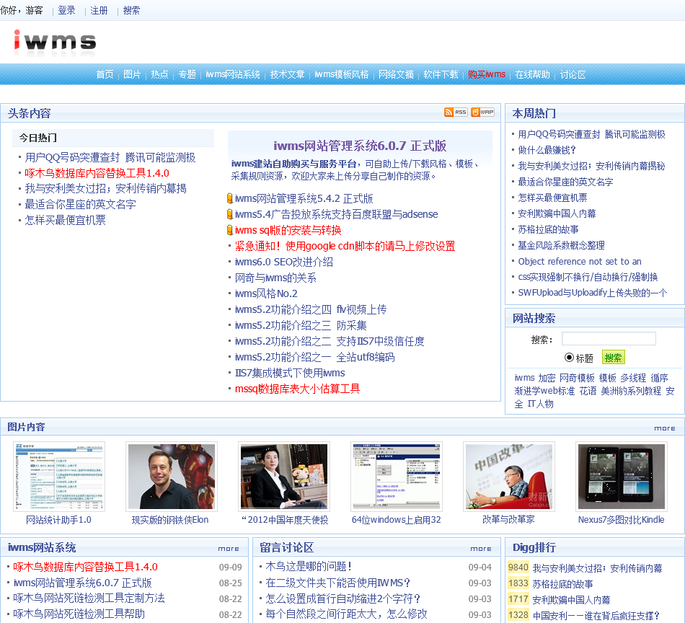Open 紧急通知 google cdn脚本 article

345,246
